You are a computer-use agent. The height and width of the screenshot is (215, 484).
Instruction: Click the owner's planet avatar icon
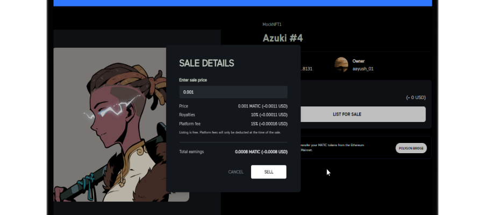341,65
